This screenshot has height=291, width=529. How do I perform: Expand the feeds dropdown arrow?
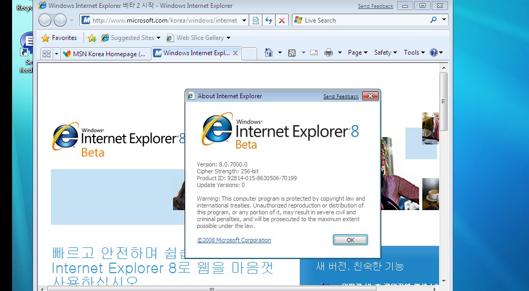coord(303,53)
